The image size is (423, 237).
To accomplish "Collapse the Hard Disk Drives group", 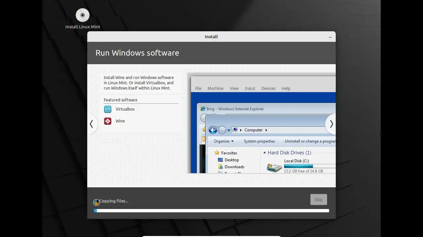I will pyautogui.click(x=264, y=153).
